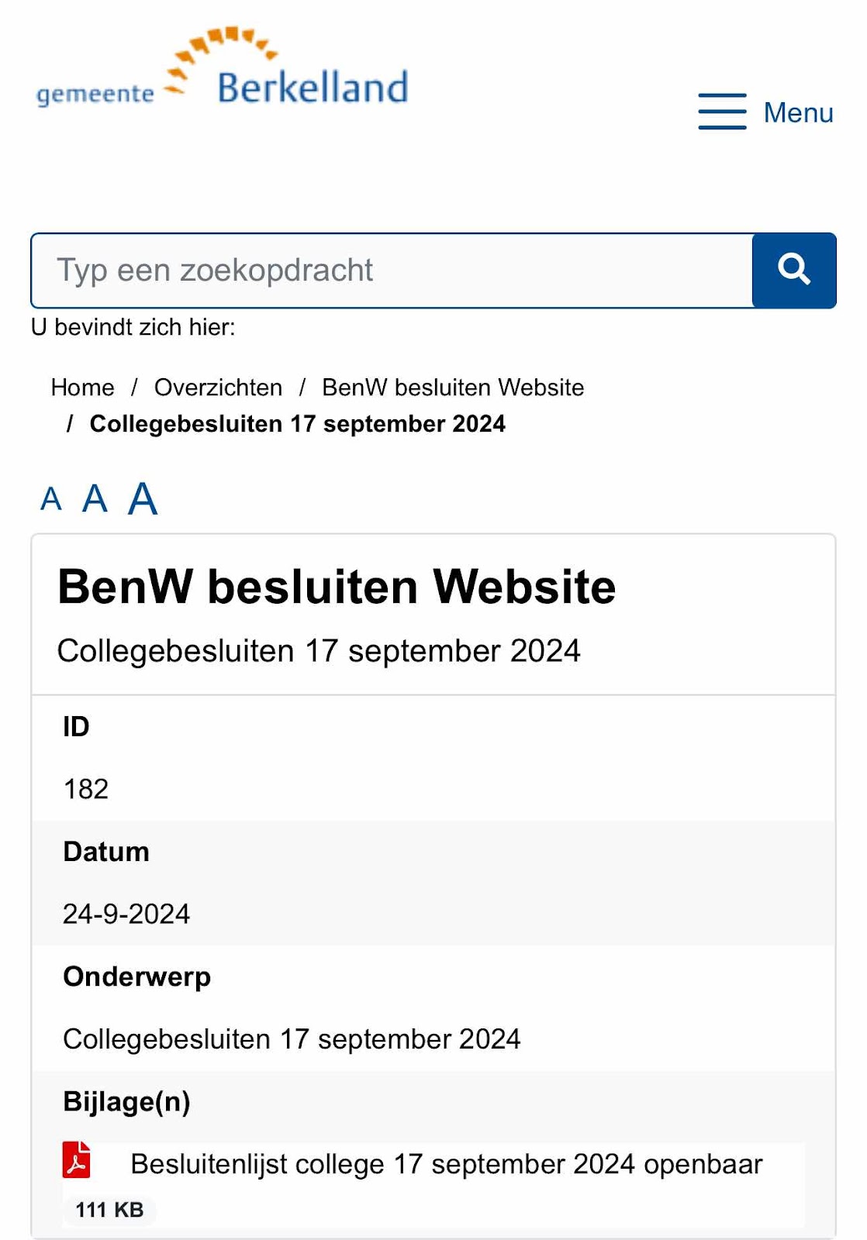Click the Datum value 24-9-2024

[x=126, y=914]
